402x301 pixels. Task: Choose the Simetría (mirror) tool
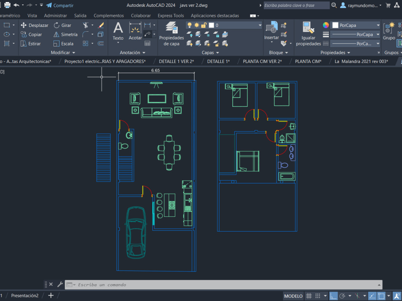pyautogui.click(x=66, y=35)
